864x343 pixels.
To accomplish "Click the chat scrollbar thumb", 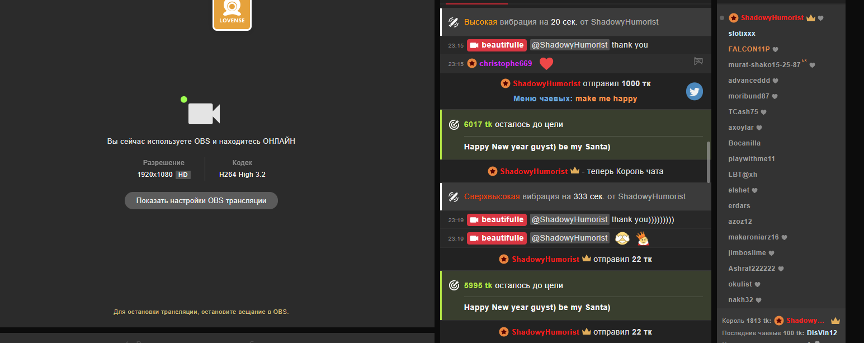I will point(709,162).
